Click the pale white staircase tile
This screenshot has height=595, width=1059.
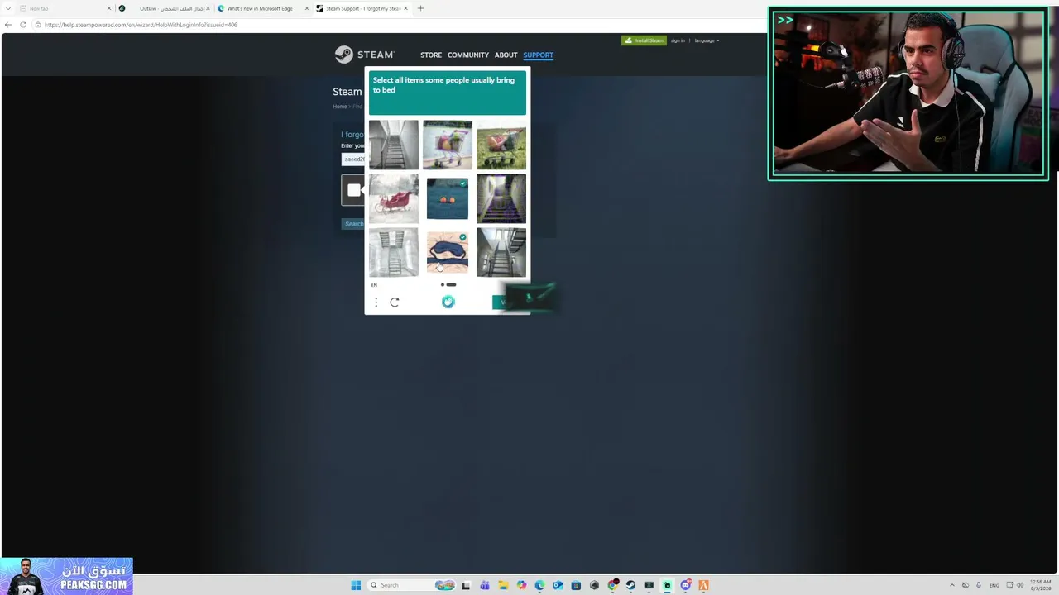[394, 252]
